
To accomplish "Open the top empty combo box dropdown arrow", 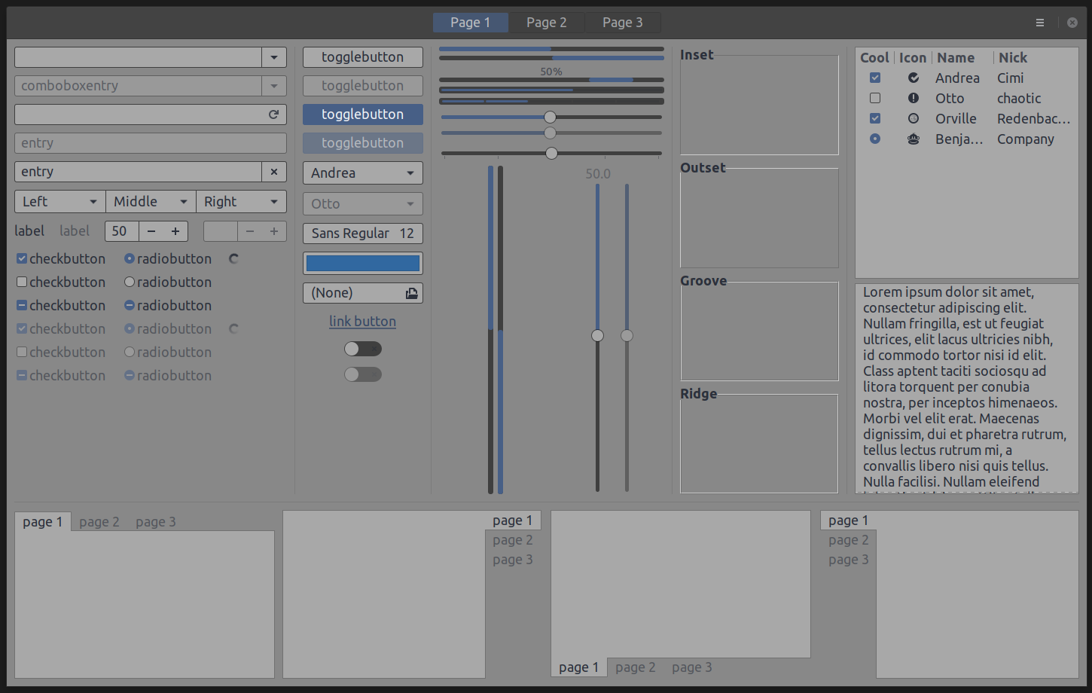I will coord(274,57).
